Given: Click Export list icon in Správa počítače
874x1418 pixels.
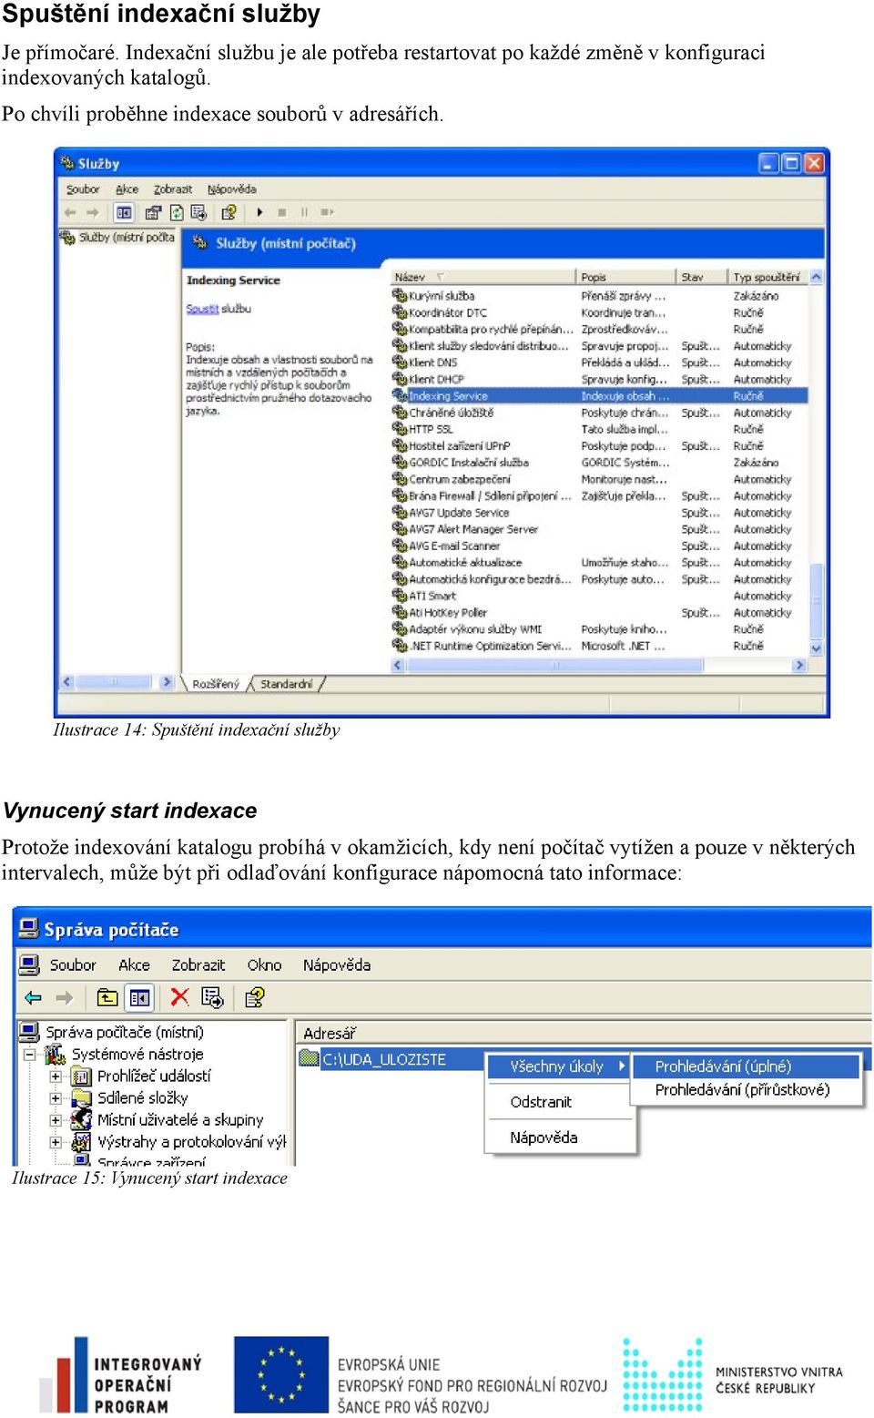Looking at the screenshot, I should click(213, 998).
